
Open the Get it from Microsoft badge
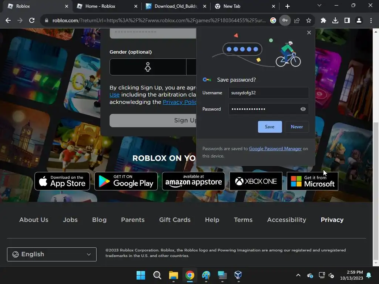pos(312,181)
